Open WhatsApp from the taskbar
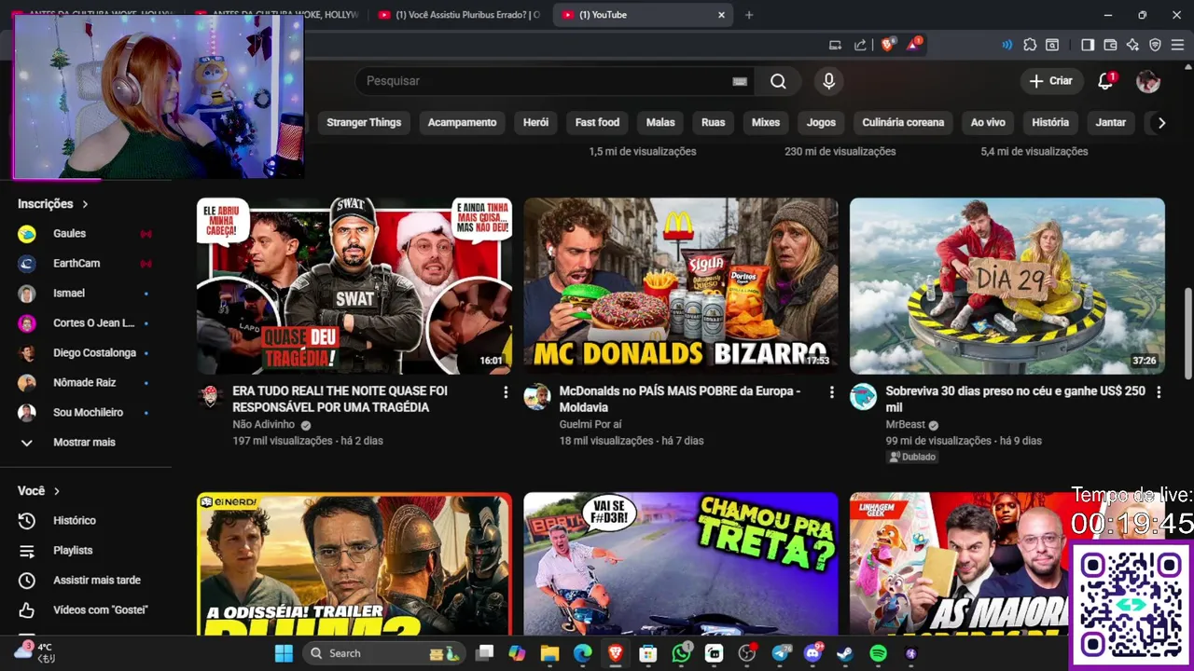1194x671 pixels. [682, 653]
